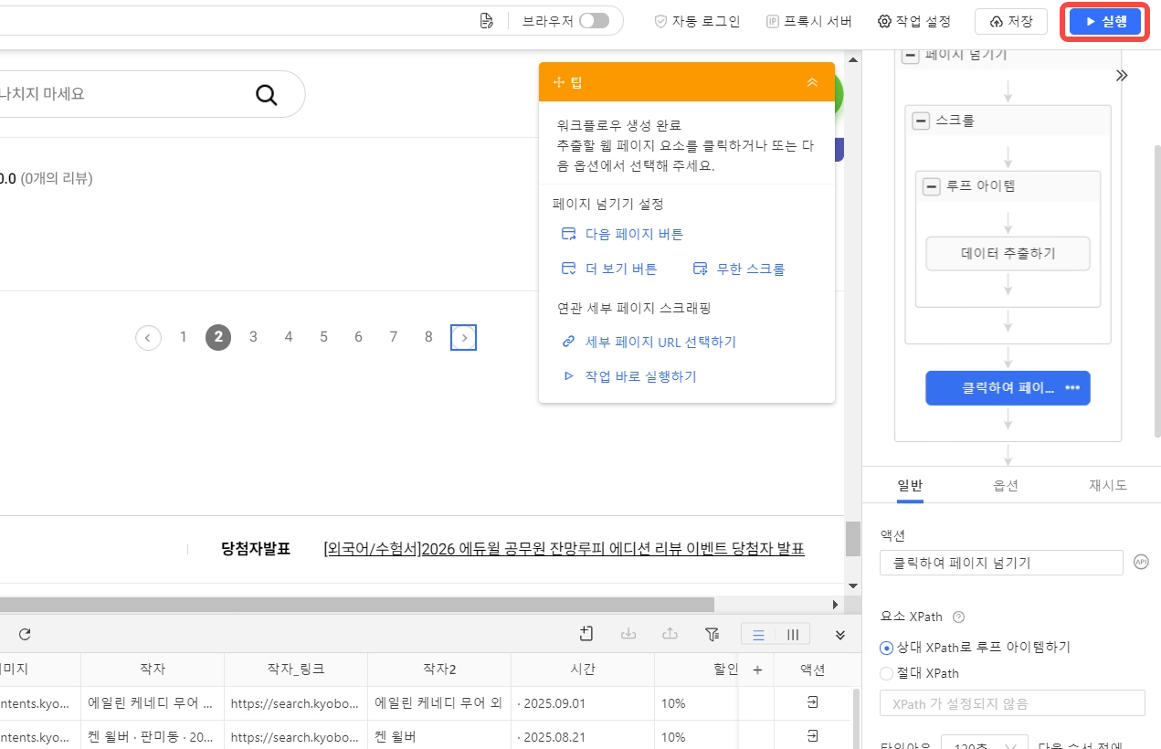Click the refresh icon above data table
1161x749 pixels.
click(x=25, y=634)
